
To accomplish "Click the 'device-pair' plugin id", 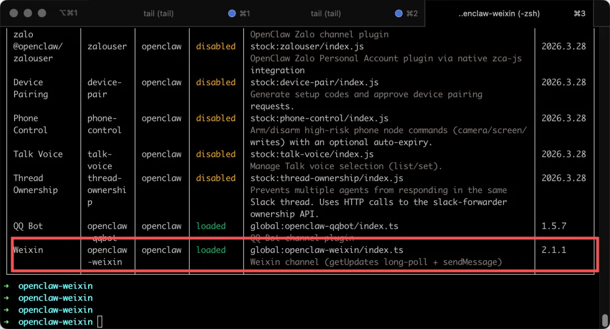I will pos(104,88).
